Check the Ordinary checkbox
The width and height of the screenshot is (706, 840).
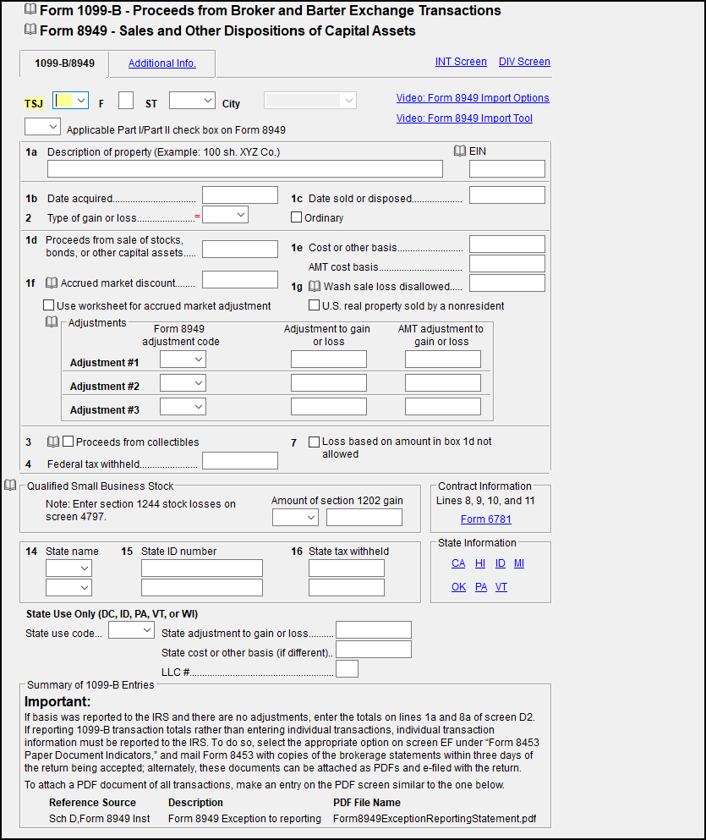pos(296,217)
